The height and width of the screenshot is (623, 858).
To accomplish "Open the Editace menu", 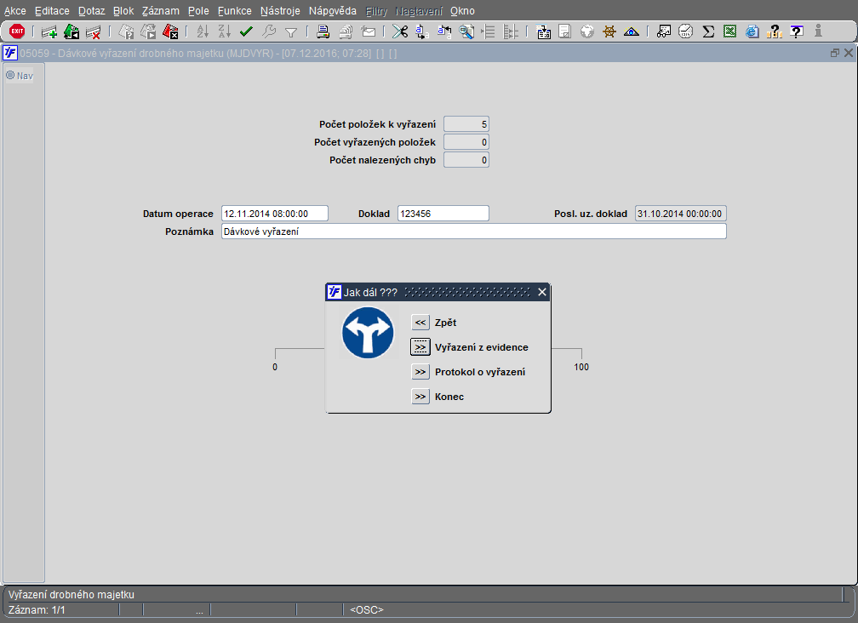I will (x=52, y=11).
